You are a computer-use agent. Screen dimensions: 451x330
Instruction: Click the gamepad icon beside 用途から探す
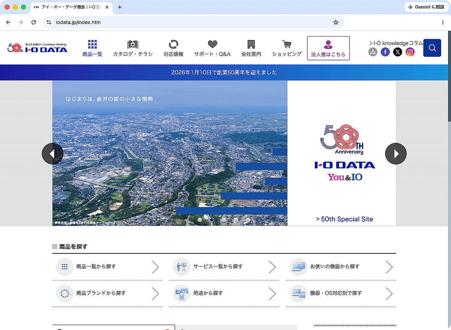(182, 294)
